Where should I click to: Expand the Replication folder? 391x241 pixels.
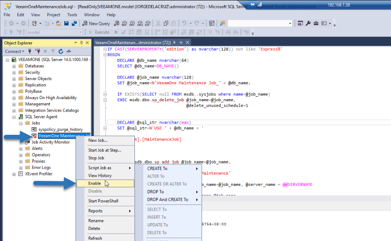point(14,85)
